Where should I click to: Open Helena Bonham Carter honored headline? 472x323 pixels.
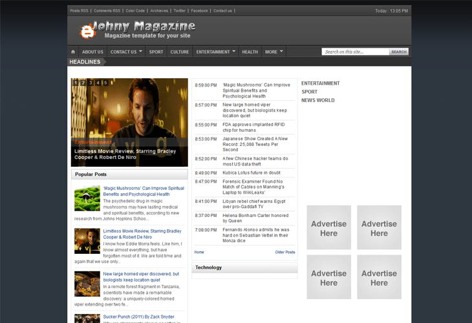pyautogui.click(x=255, y=218)
